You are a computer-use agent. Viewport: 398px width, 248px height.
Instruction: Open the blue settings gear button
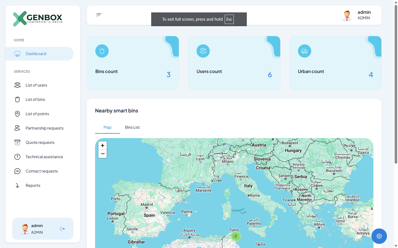point(379,236)
